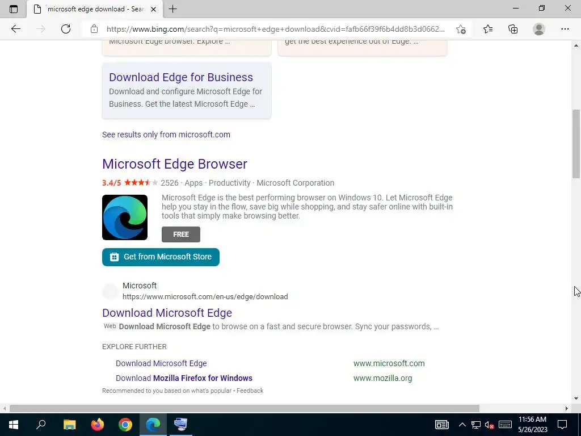The image size is (581, 436).
Task: Open Settings and more menu
Action: [x=565, y=29]
